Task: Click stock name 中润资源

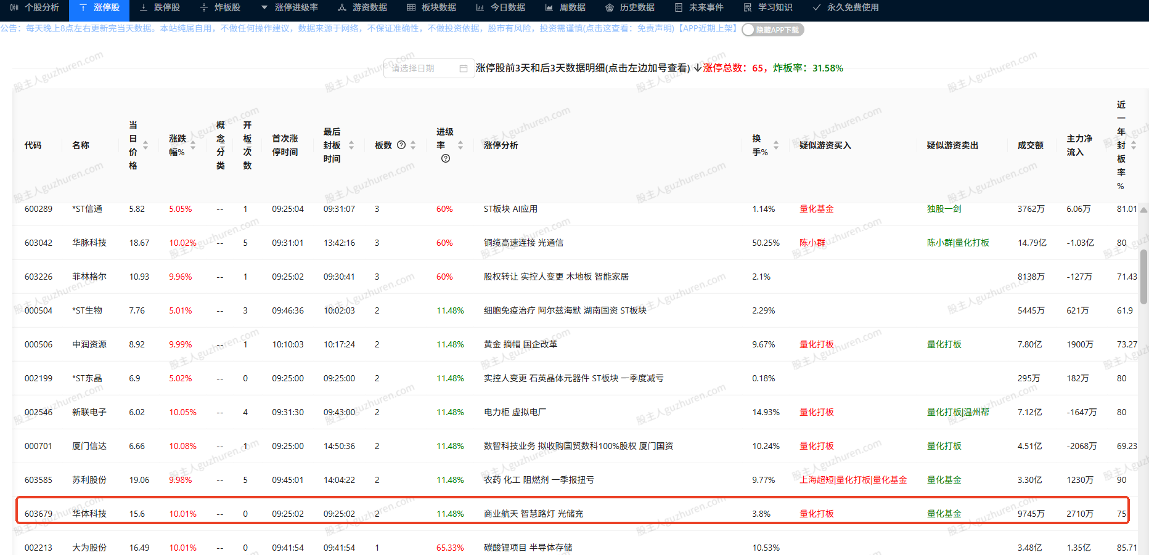Action: click(x=89, y=344)
